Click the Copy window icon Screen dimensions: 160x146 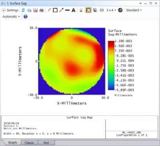pos(29,10)
